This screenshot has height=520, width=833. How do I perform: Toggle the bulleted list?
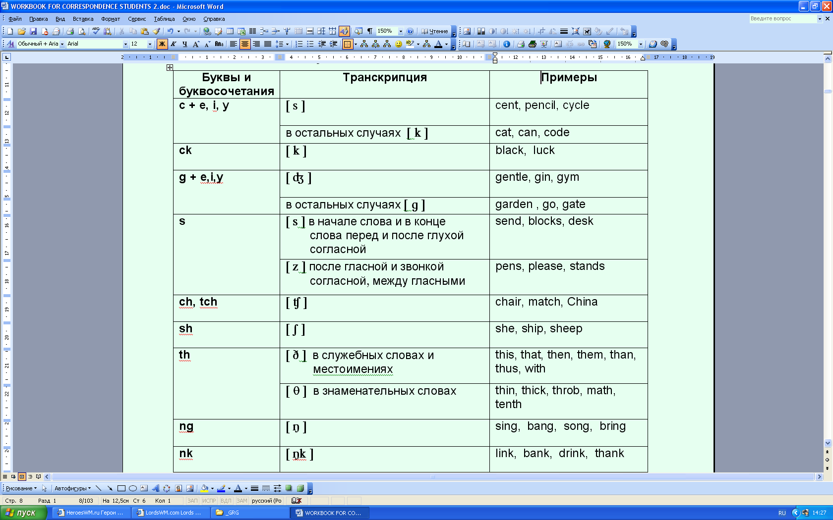click(x=310, y=44)
